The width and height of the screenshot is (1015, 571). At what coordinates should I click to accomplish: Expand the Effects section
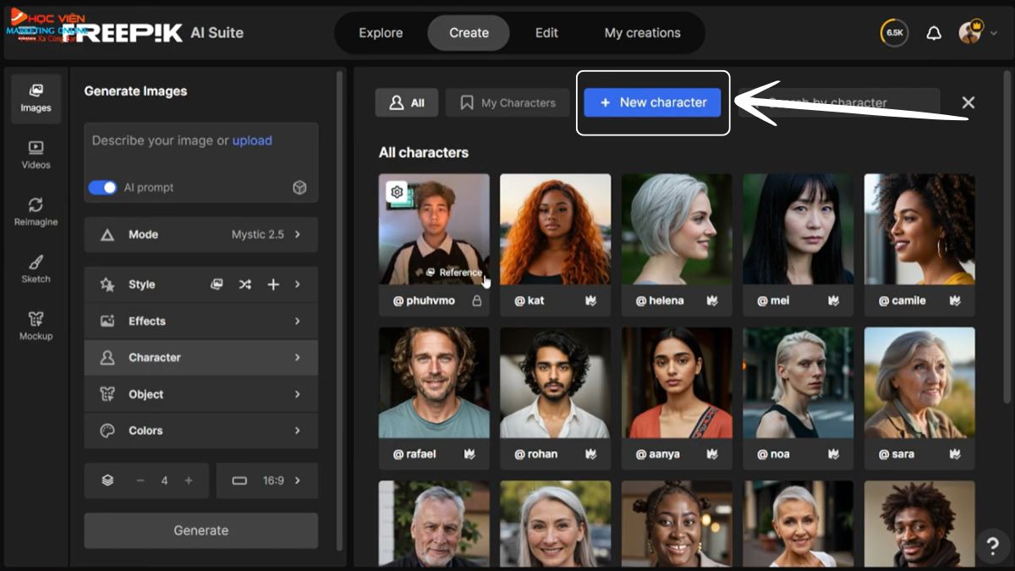[x=200, y=321]
